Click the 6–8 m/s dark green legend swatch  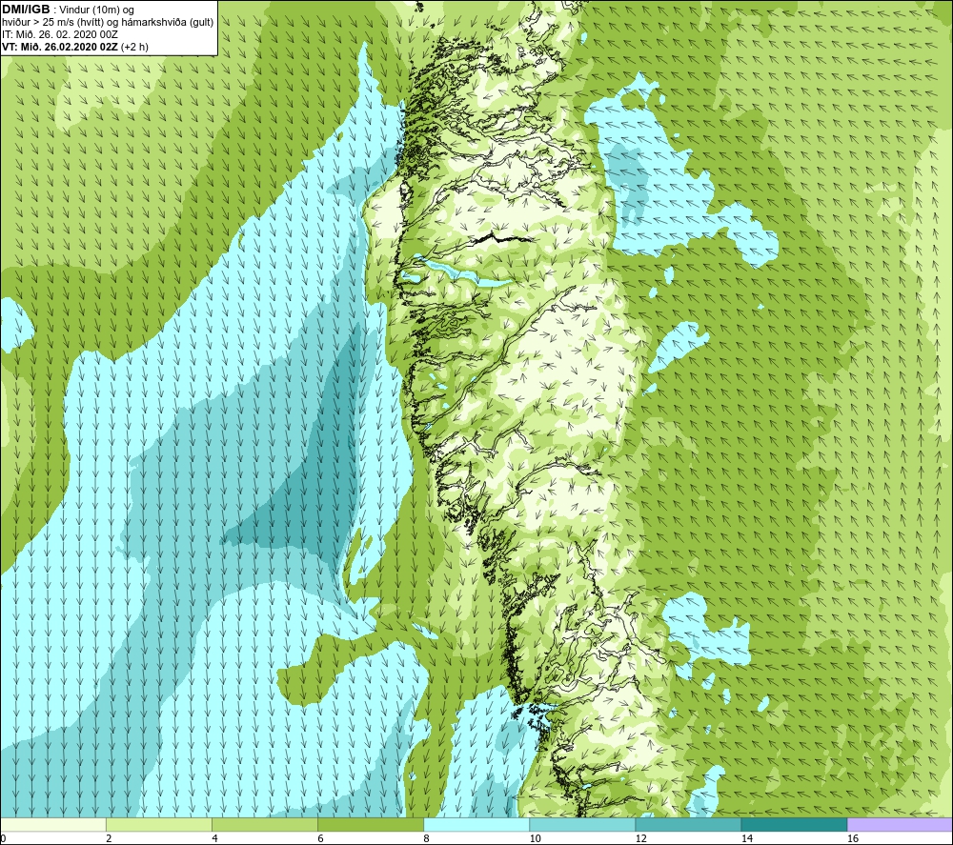point(371,825)
